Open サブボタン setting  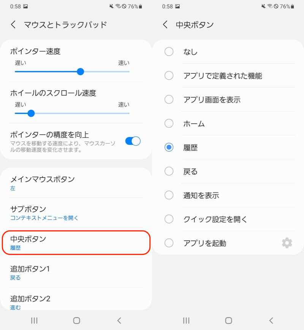[76, 213]
